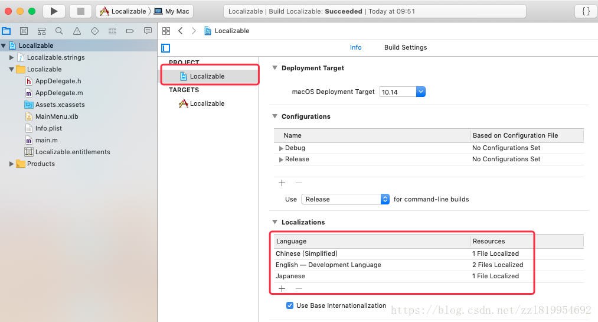The height and width of the screenshot is (322, 598).
Task: Add a new configuration with plus
Action: (282, 183)
